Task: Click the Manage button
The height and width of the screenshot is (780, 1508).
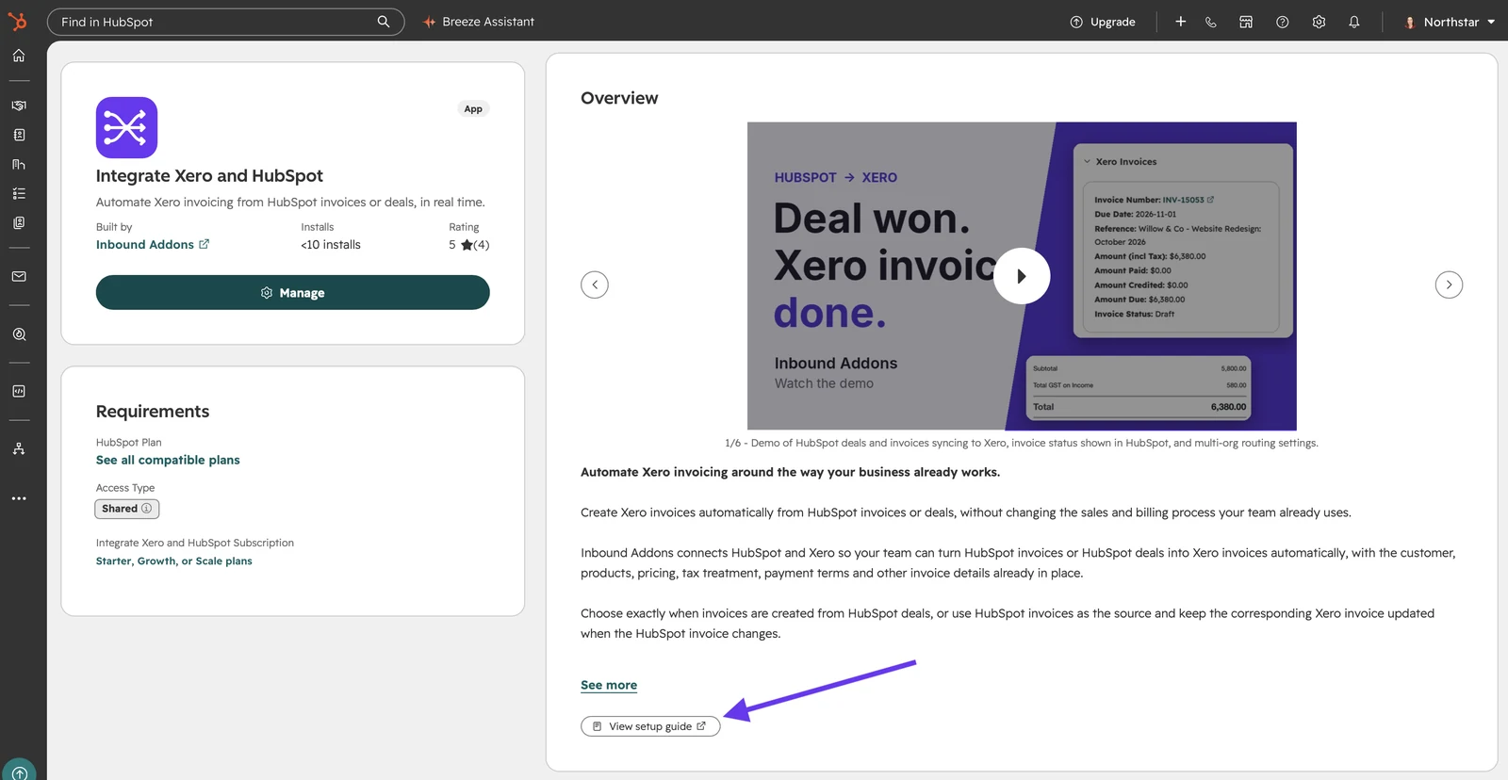Action: click(x=293, y=293)
